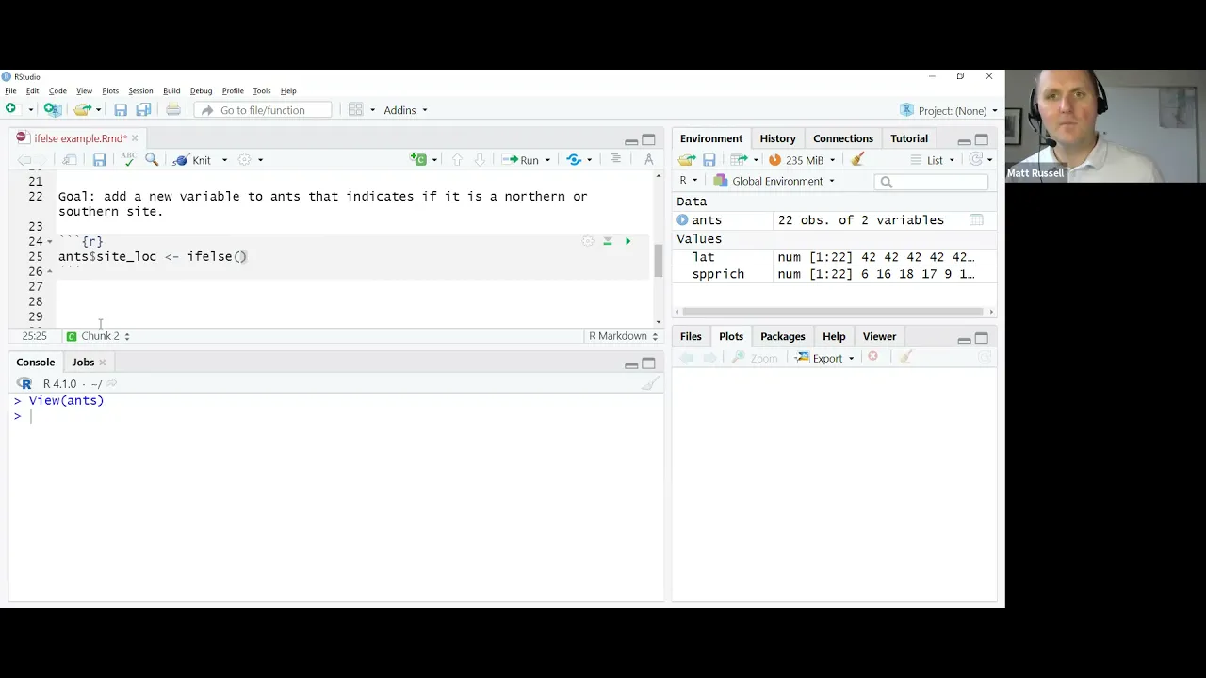Image resolution: width=1206 pixels, height=678 pixels.
Task: Open Find/Replace magnifier in editor
Action: click(152, 160)
